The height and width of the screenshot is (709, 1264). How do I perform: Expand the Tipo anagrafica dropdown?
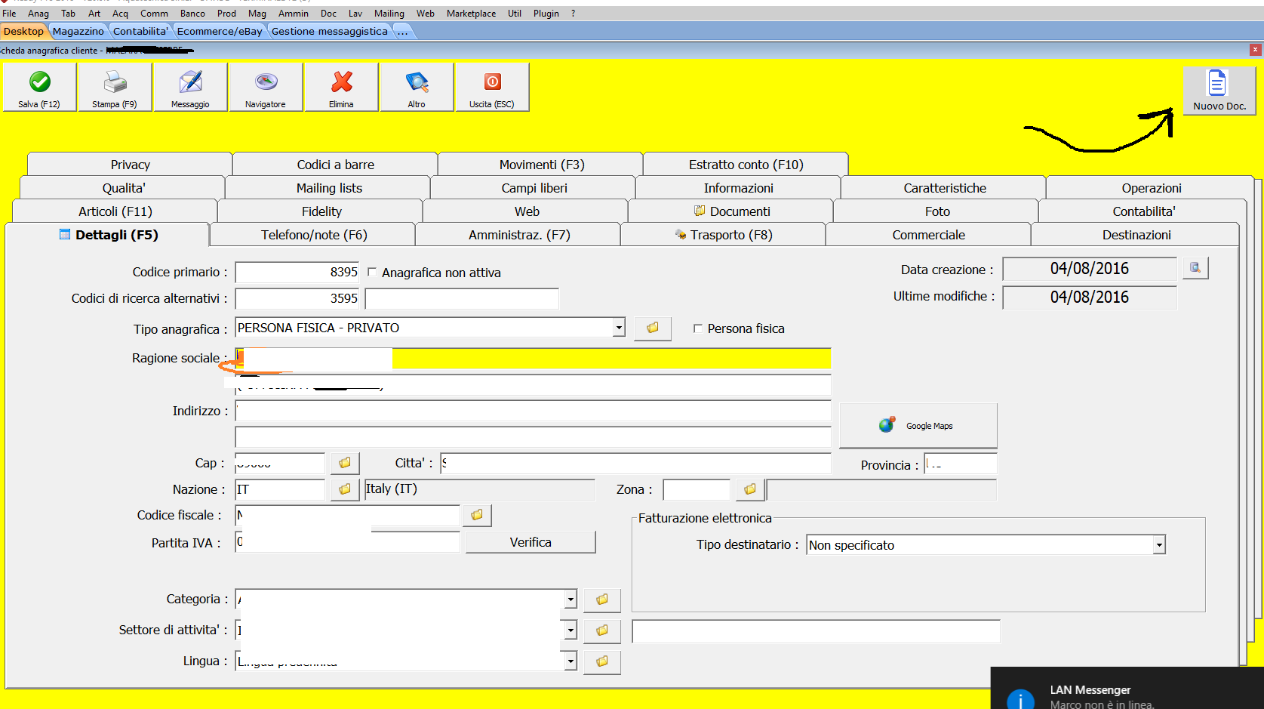(x=619, y=328)
